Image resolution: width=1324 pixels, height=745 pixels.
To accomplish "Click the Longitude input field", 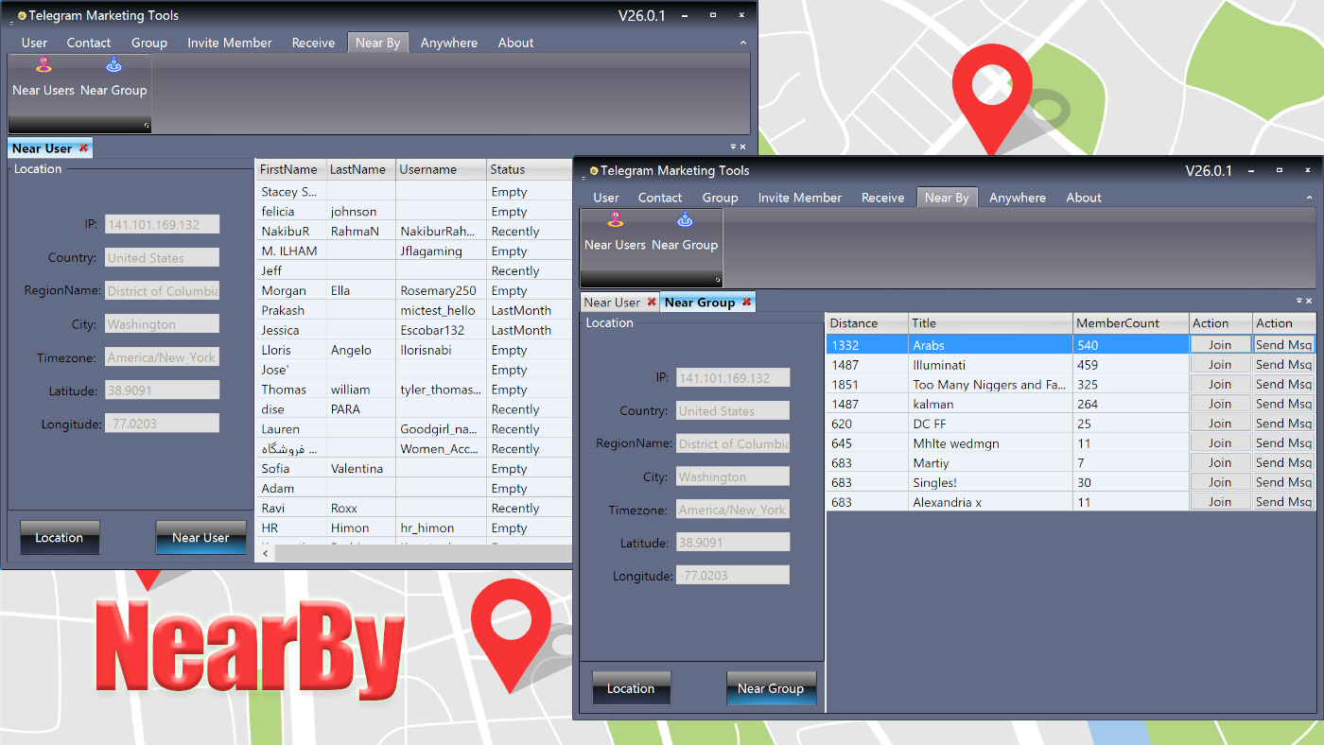I will 732,574.
